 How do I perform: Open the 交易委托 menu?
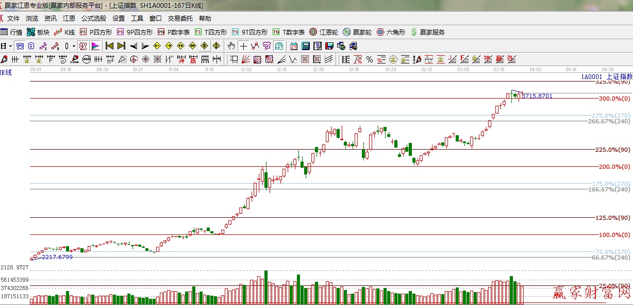click(180, 19)
